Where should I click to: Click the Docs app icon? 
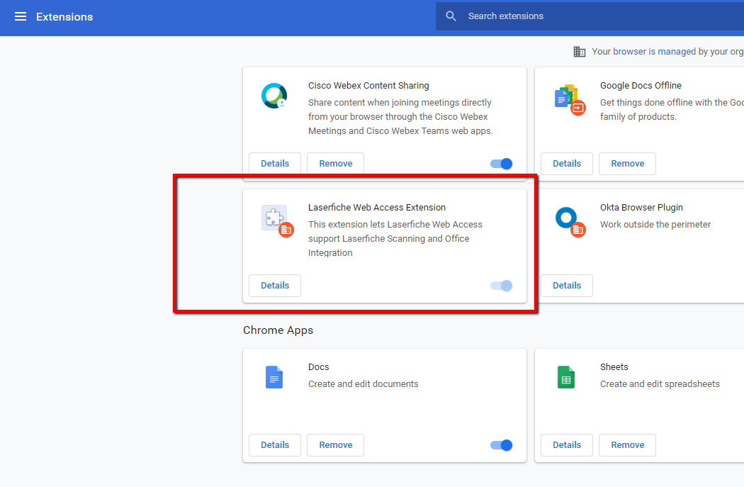(x=274, y=377)
